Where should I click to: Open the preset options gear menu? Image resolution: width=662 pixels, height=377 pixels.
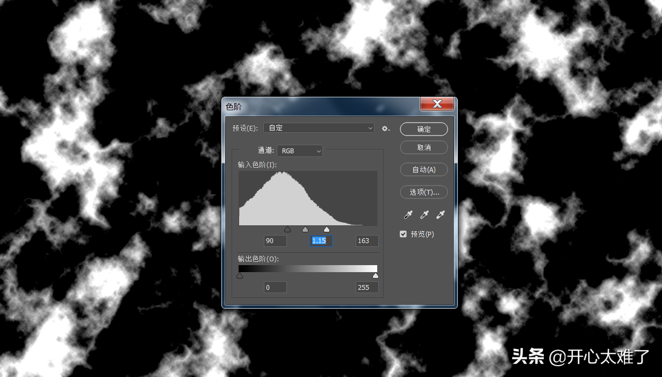(x=386, y=129)
